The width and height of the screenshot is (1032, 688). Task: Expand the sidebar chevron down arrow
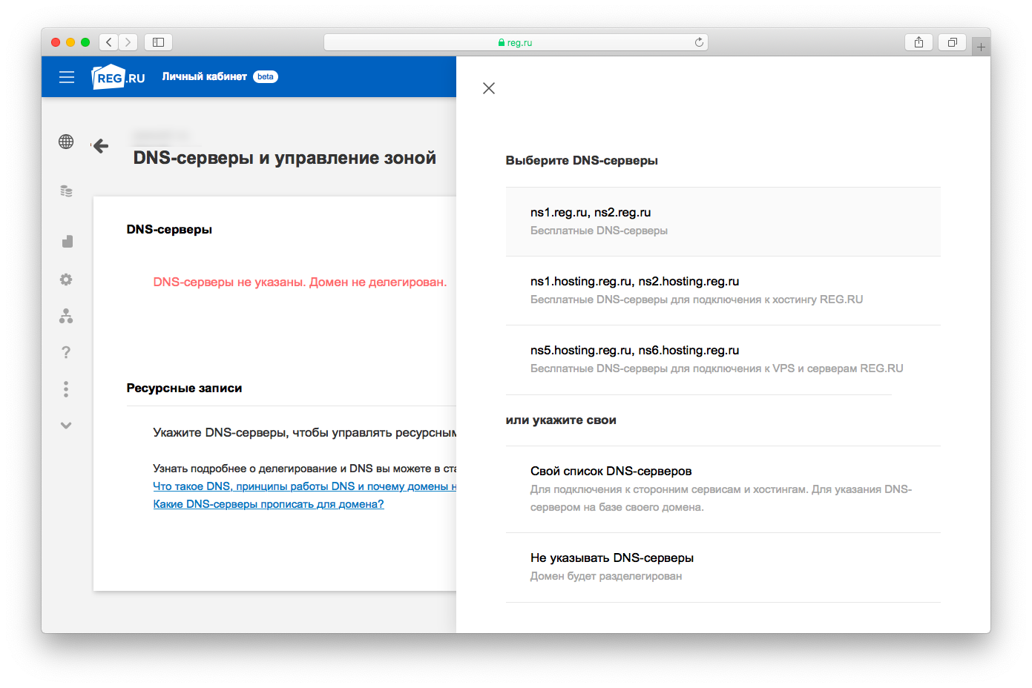[66, 426]
